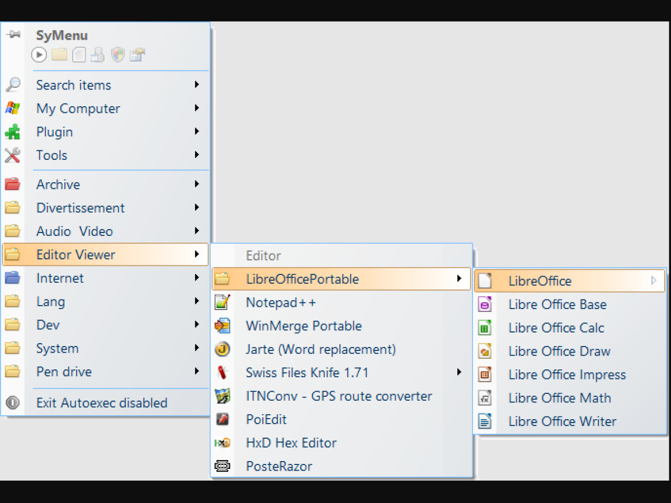Click the WinMerge Portable icon
671x503 pixels.
point(223,326)
